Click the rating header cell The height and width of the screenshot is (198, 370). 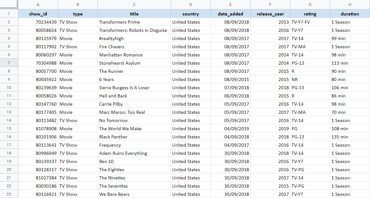coord(310,14)
